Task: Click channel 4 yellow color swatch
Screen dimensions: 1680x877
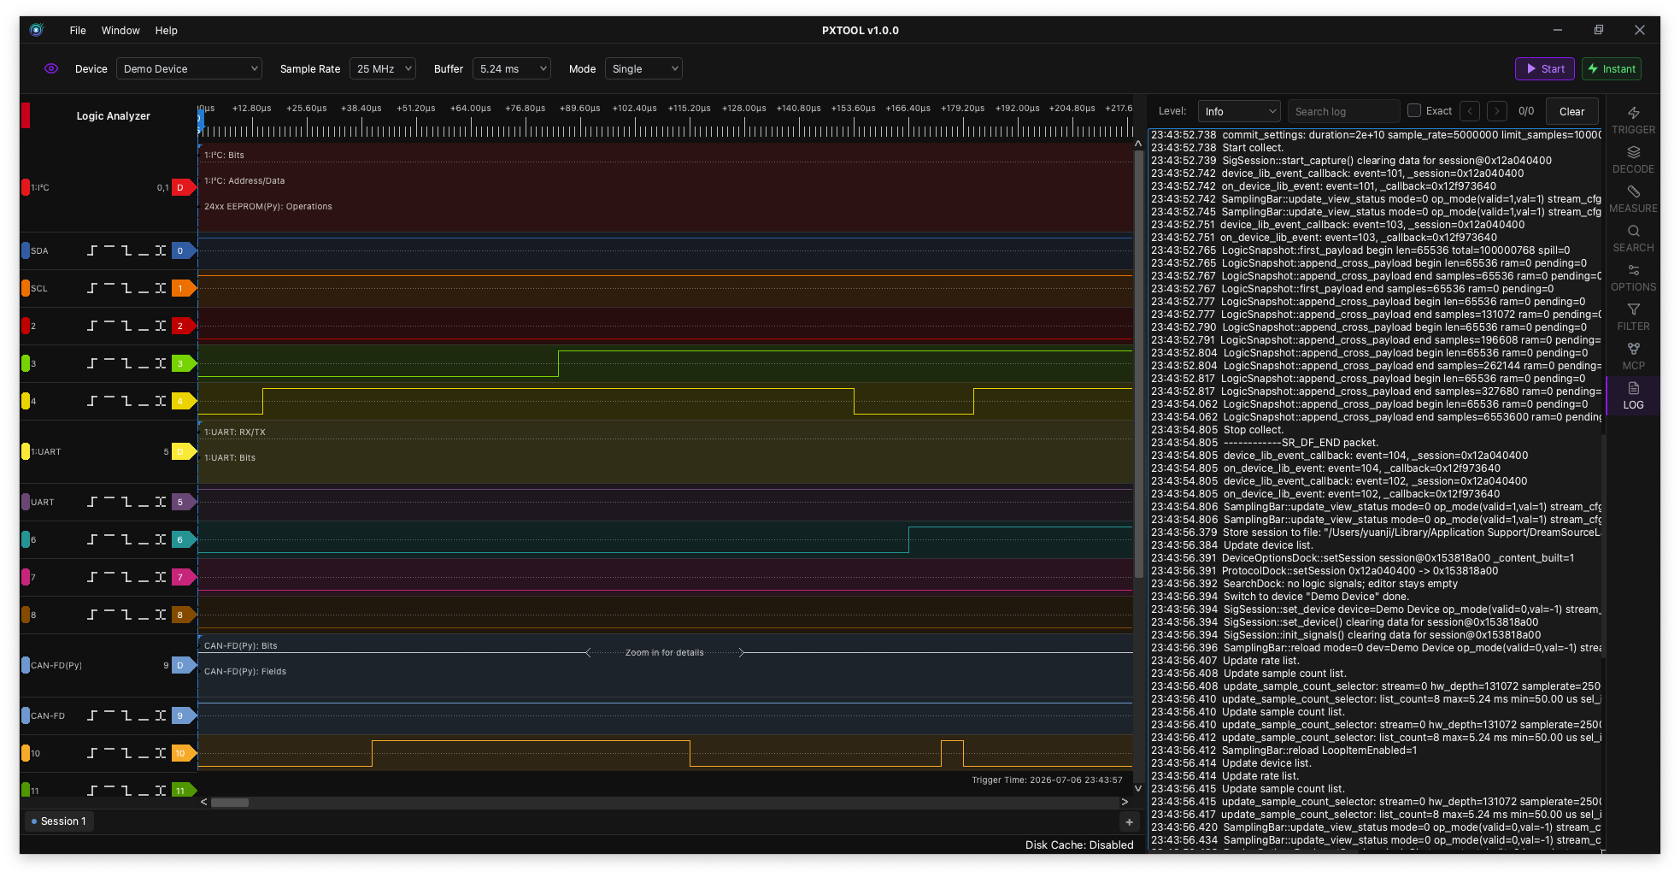Action: [x=26, y=401]
